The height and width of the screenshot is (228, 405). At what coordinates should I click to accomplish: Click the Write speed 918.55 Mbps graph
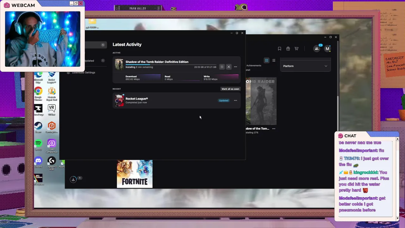pyautogui.click(x=221, y=78)
